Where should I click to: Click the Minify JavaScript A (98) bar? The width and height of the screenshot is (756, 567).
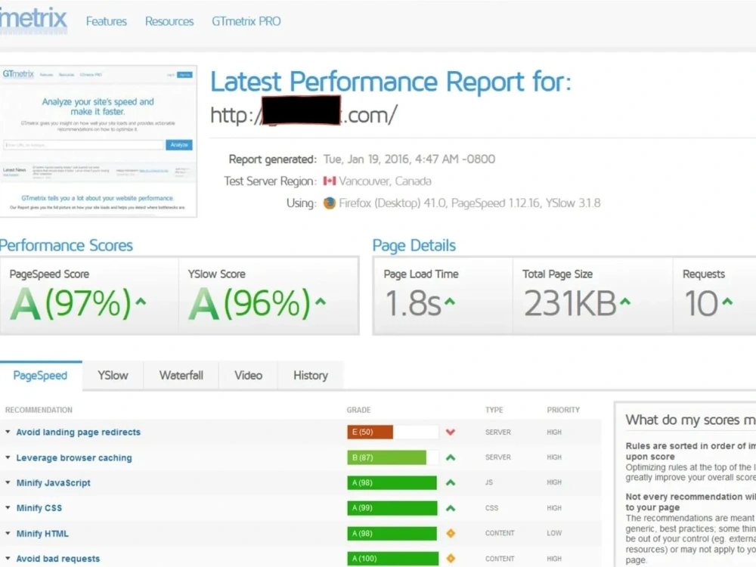coord(393,482)
